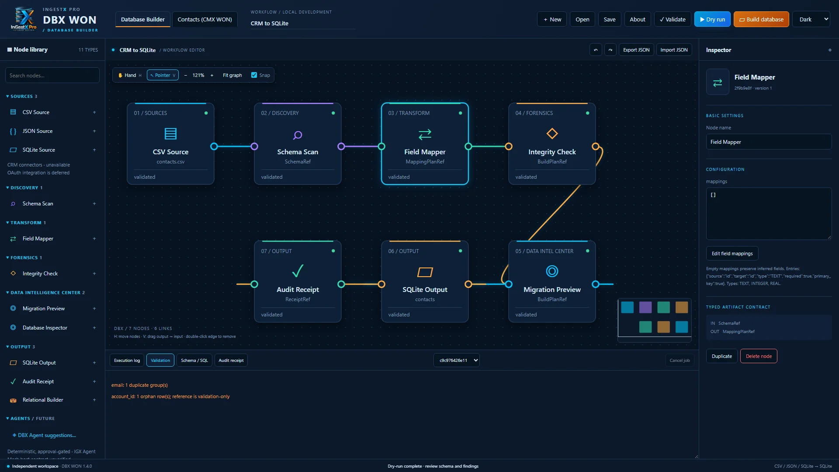Image resolution: width=839 pixels, height=472 pixels.
Task: Open the Audit receipt tab
Action: pyautogui.click(x=231, y=361)
